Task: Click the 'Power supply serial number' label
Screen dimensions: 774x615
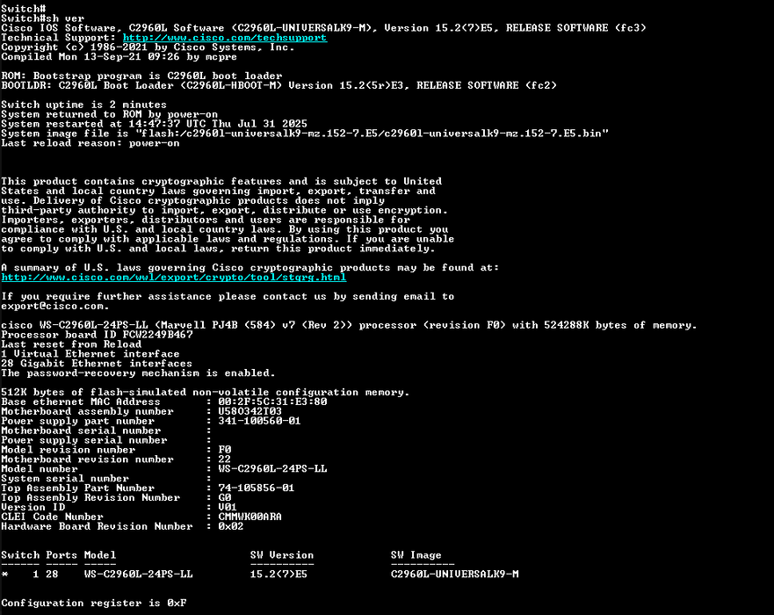Action: pyautogui.click(x=84, y=440)
